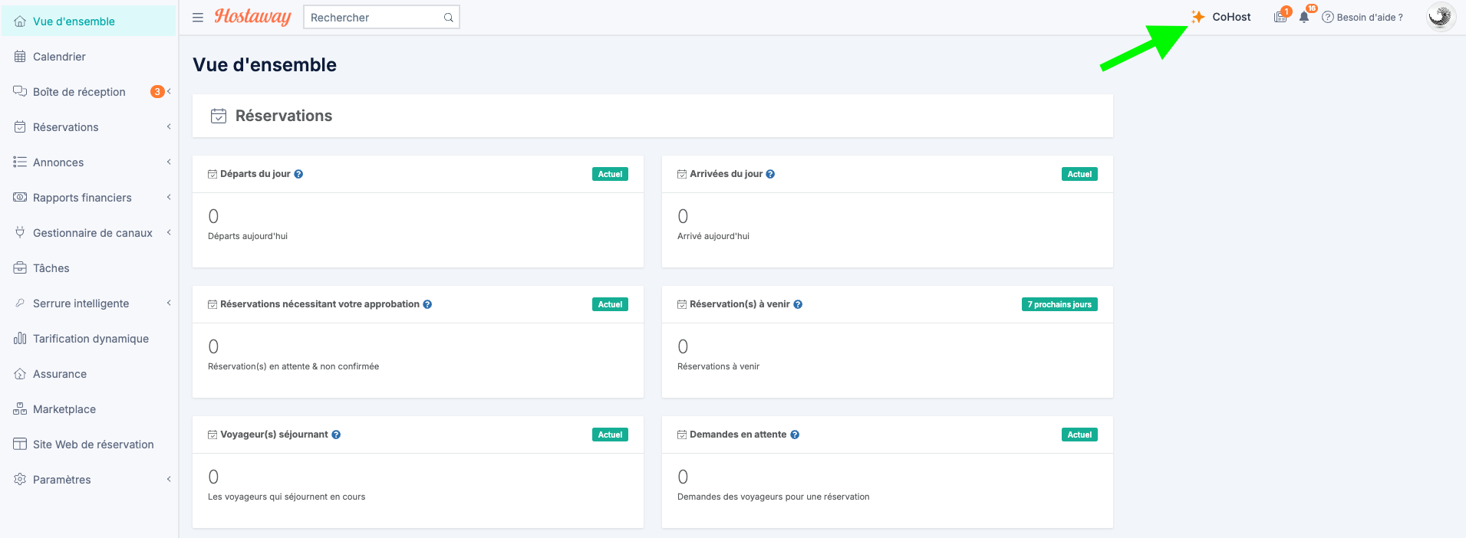Viewport: 1466px width, 538px height.
Task: Click the Gestionnaire de canaux plug icon
Action: point(20,233)
